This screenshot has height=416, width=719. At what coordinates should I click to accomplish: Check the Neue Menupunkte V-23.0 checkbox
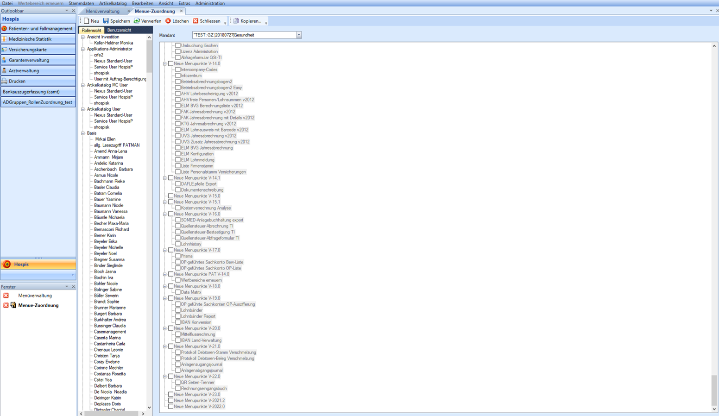171,395
